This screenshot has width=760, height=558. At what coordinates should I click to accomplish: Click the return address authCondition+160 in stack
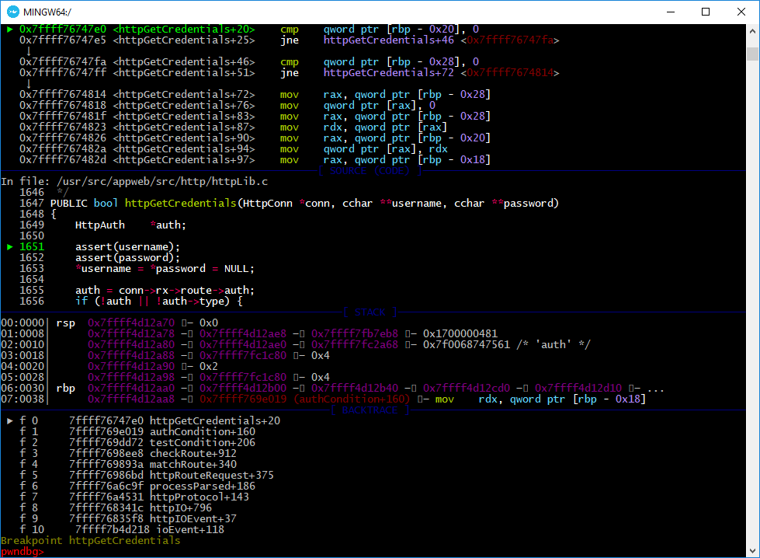pyautogui.click(x=305, y=399)
